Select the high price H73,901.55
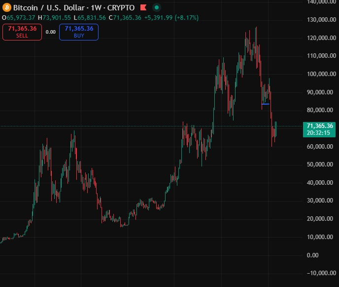This screenshot has height=287, width=339. [x=54, y=18]
